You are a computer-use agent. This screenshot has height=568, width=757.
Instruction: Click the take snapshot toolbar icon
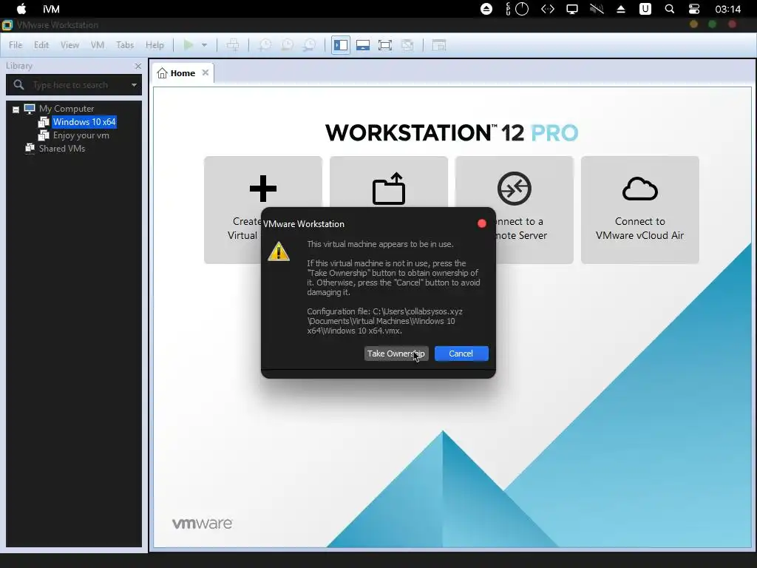[x=265, y=45]
